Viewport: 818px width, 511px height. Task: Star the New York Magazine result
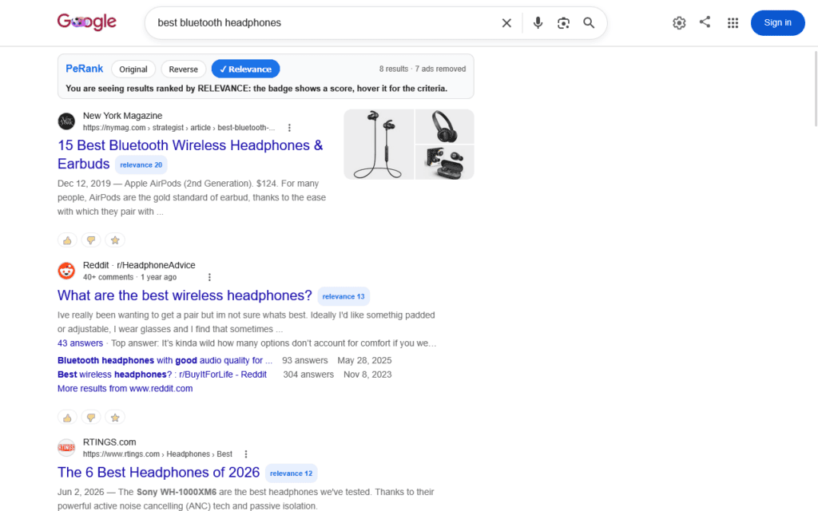click(x=115, y=240)
